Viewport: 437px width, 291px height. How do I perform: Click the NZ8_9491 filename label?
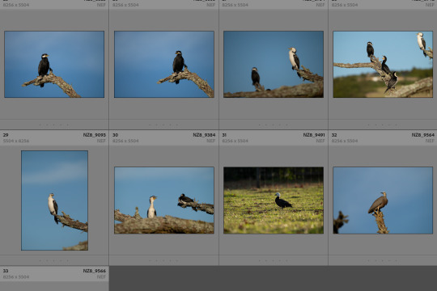click(x=314, y=135)
